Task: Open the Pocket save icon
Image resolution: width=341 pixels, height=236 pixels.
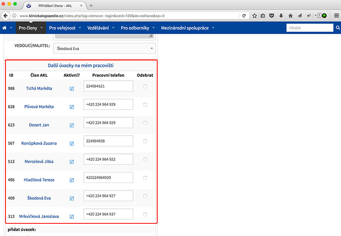Action: (272, 16)
